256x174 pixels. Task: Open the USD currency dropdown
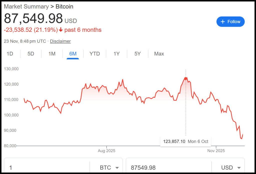231,167
